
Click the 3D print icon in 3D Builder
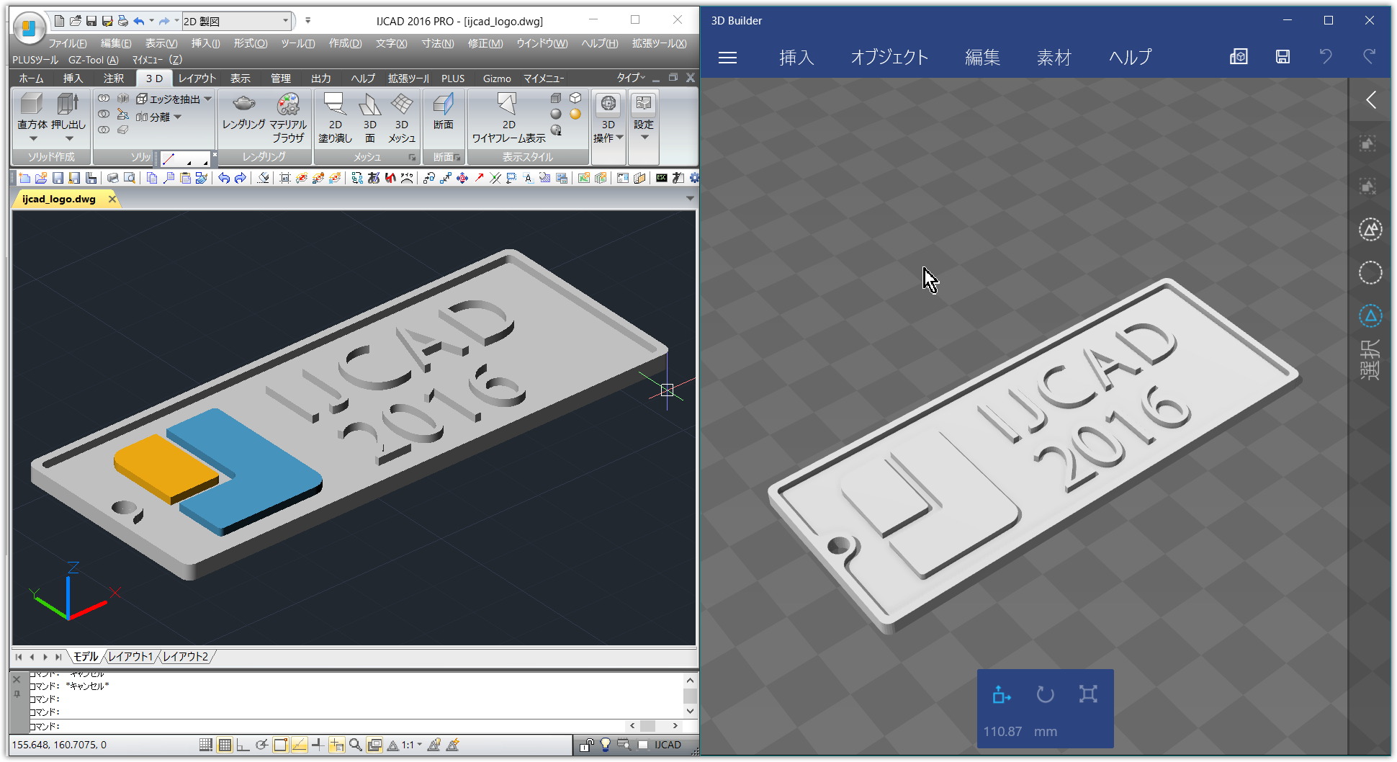point(1239,57)
